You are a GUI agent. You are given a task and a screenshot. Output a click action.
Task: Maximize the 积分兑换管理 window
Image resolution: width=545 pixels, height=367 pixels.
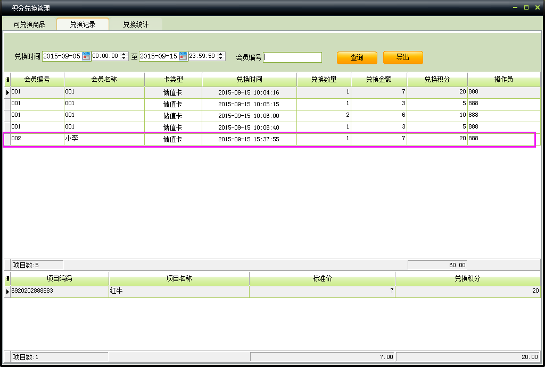coord(526,7)
